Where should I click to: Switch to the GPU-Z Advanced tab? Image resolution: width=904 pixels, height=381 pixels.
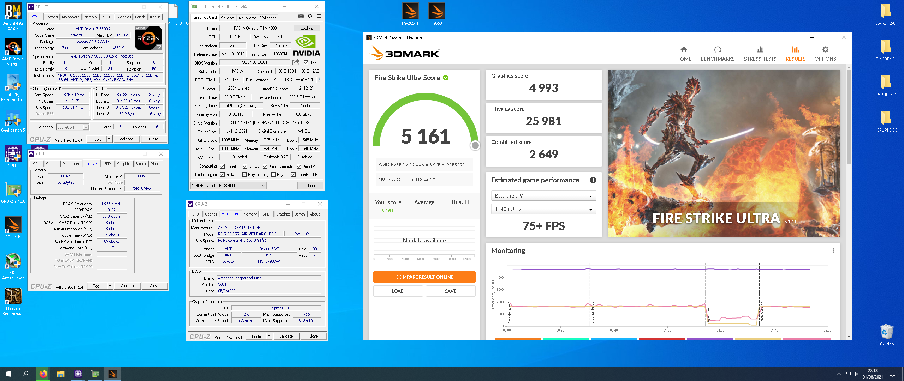click(247, 18)
